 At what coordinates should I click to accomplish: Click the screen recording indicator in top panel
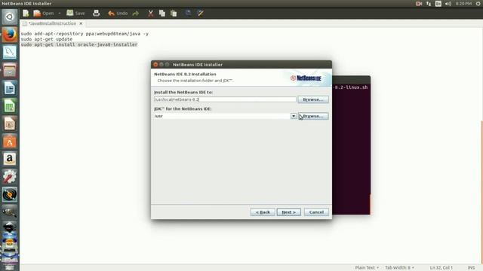coord(419,4)
